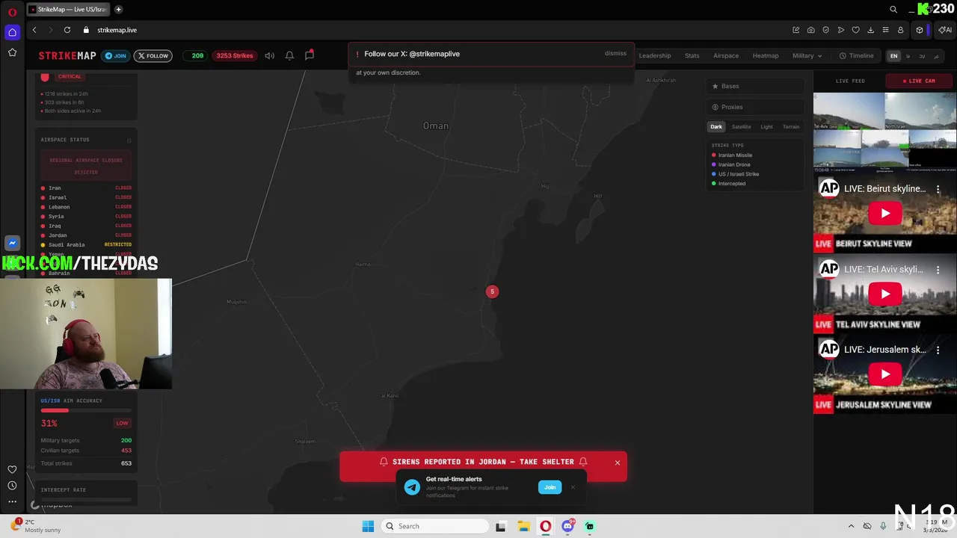Open the Stats tab
This screenshot has height=538, width=957.
point(692,55)
